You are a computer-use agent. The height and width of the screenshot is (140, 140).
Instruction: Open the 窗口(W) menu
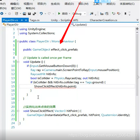(x=16, y=8)
